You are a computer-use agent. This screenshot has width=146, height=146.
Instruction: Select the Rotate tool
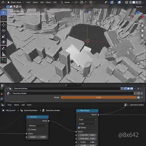point(4,30)
